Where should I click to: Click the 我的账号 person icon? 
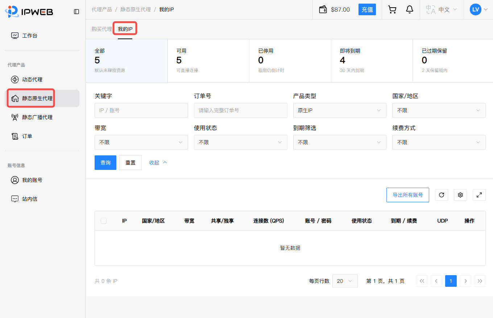[15, 180]
